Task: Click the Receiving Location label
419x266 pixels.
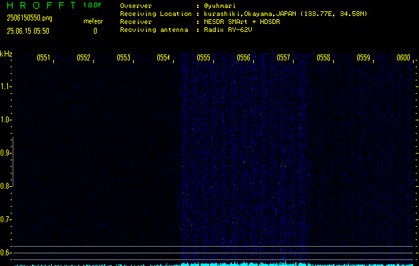Action: [156, 14]
